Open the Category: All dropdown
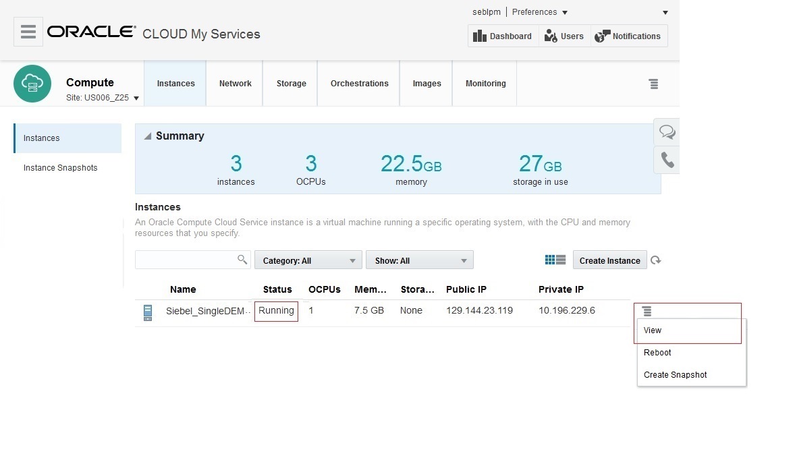The width and height of the screenshot is (795, 464). 308,260
